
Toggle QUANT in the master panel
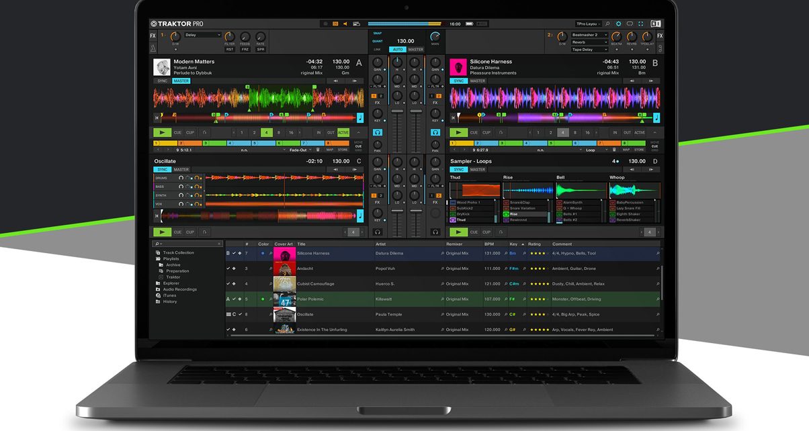[378, 41]
